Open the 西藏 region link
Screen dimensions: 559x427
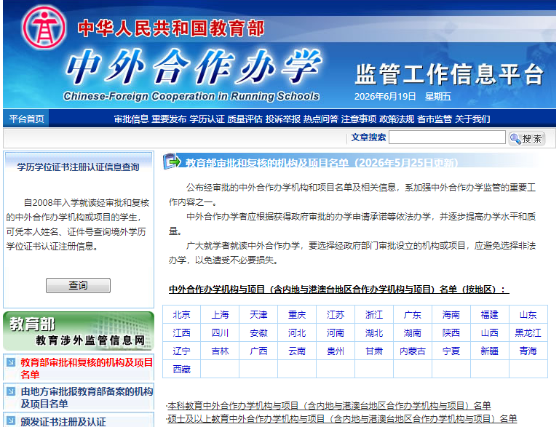click(181, 370)
